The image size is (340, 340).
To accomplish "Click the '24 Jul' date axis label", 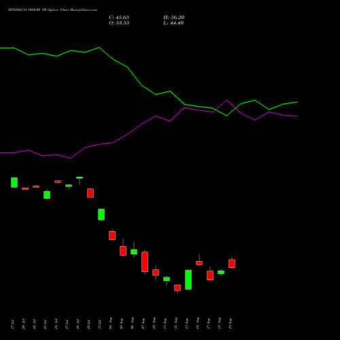I will pos(56,324).
